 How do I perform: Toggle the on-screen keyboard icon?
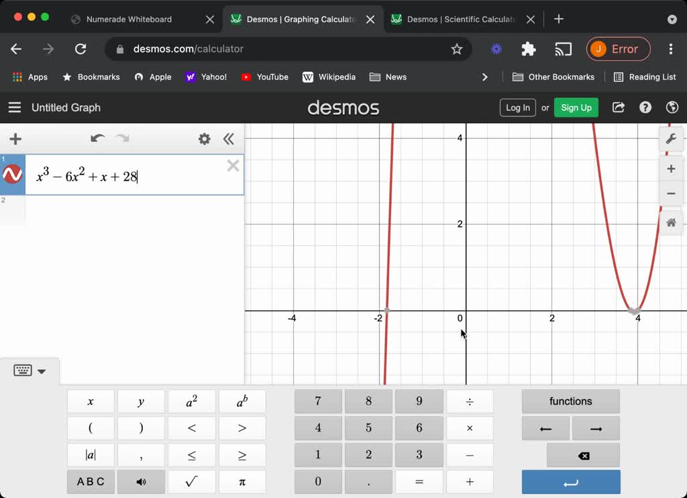point(22,369)
